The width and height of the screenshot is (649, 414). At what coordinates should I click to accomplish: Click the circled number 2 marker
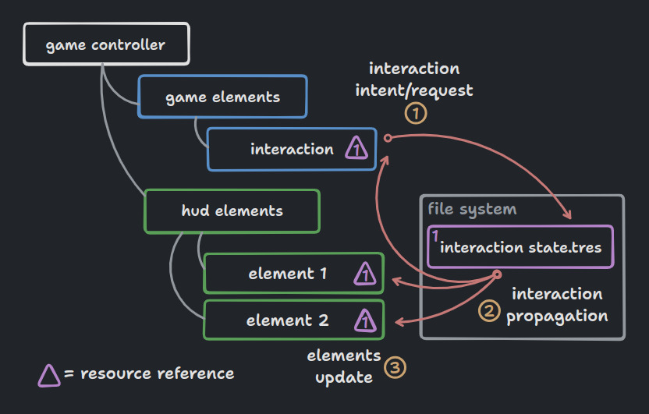489,310
